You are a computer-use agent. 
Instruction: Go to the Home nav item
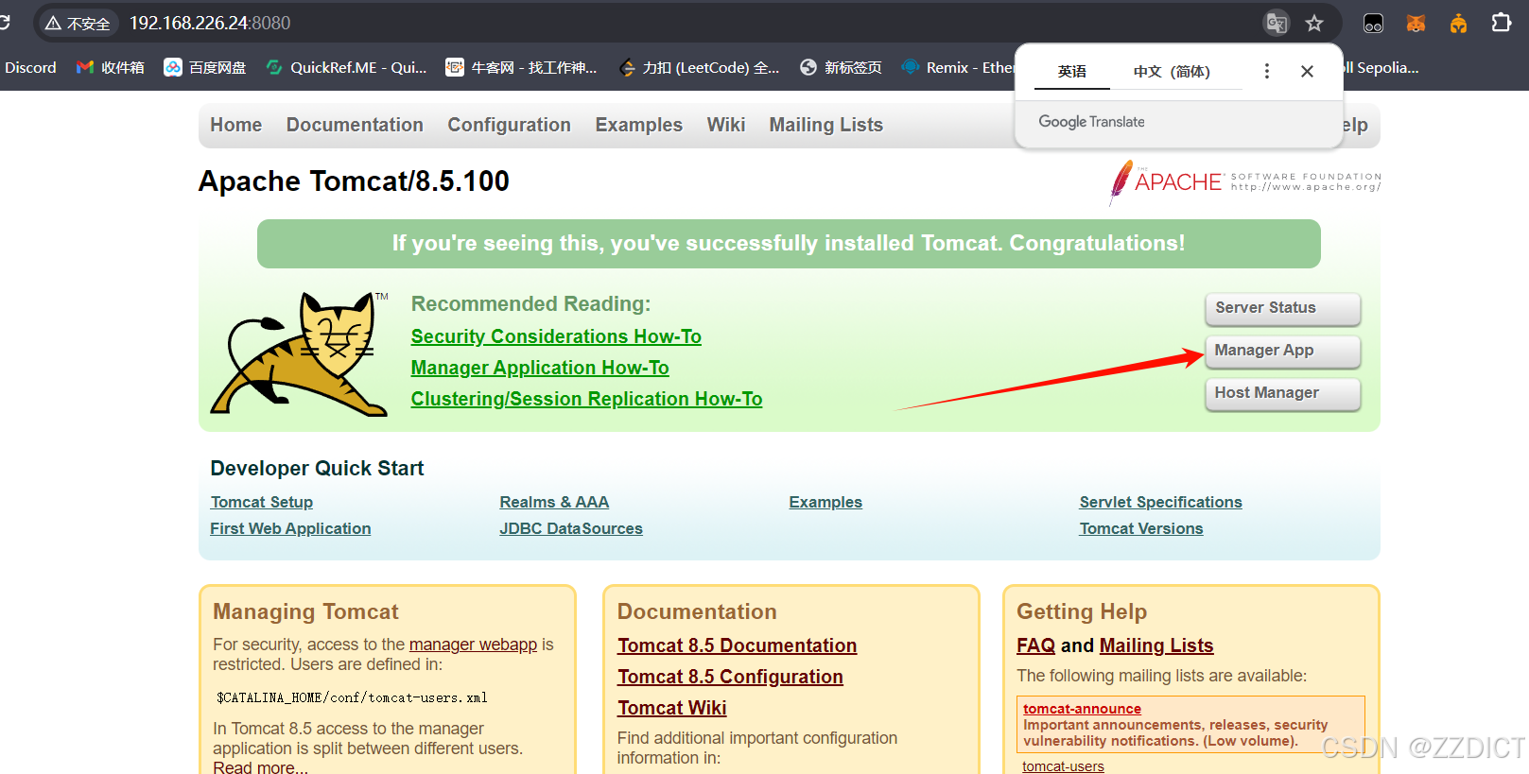click(236, 125)
